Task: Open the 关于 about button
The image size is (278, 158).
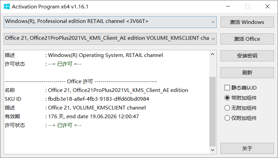Action: pyautogui.click(x=247, y=148)
